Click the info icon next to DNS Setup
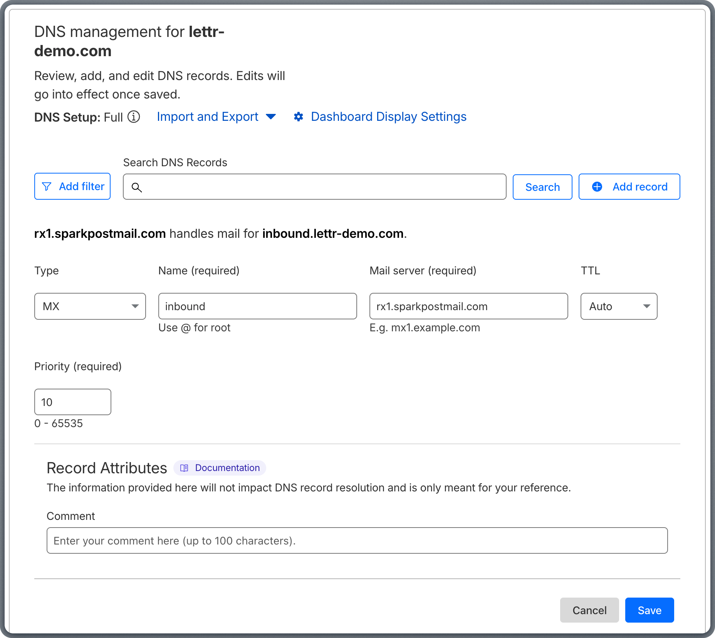 tap(134, 117)
